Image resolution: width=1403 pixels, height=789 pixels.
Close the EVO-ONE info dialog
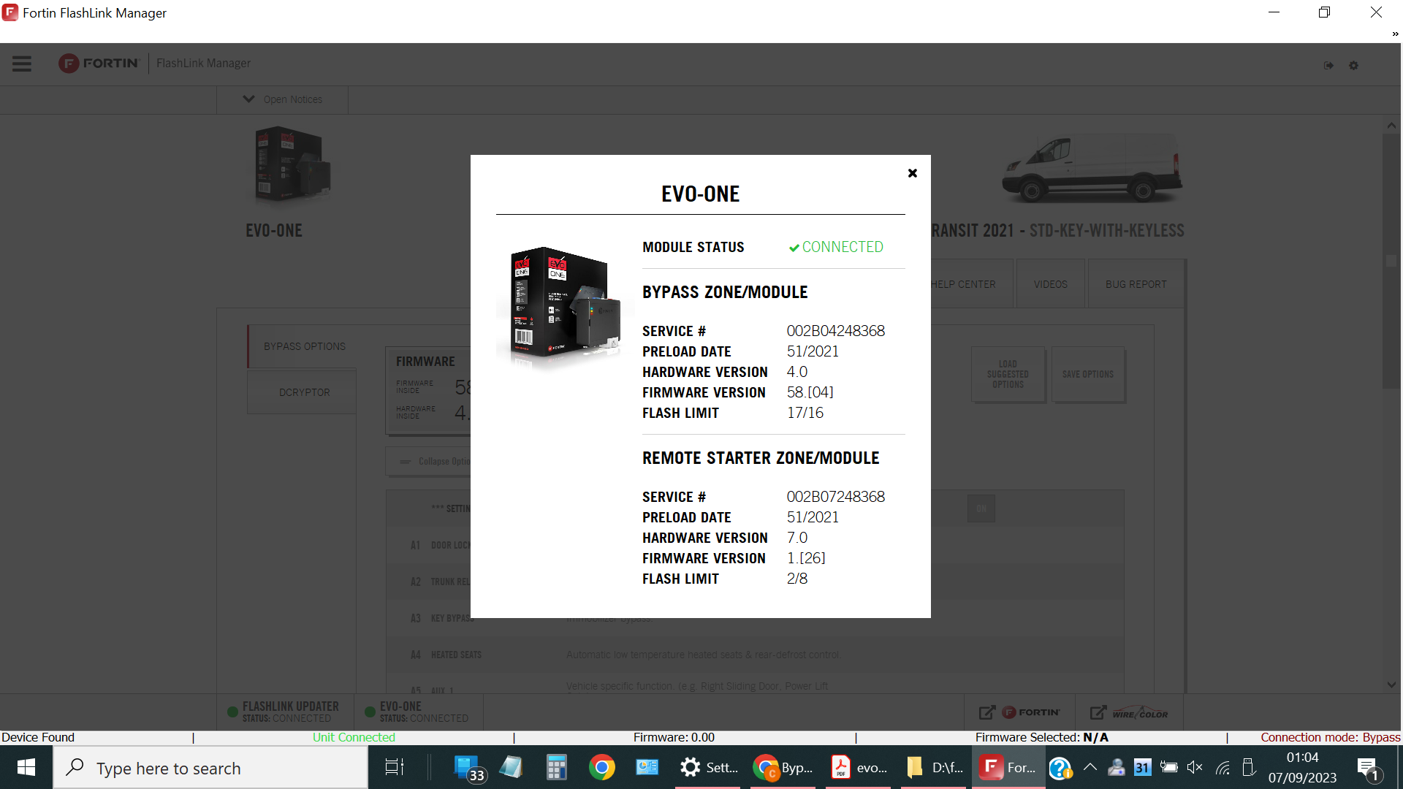pyautogui.click(x=912, y=173)
